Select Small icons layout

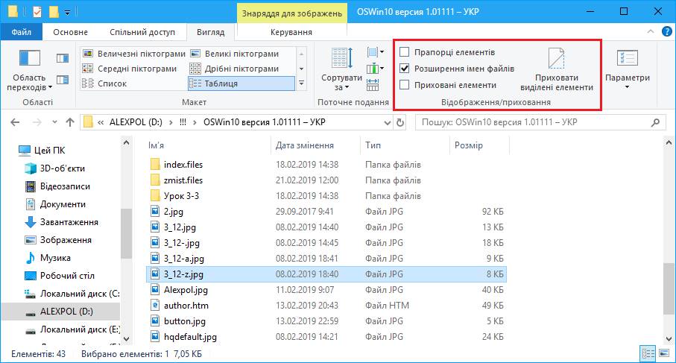pos(235,69)
